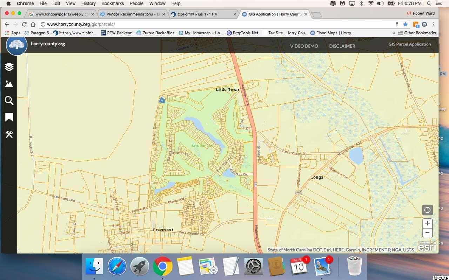Open Safari from the Dock

[117, 267]
